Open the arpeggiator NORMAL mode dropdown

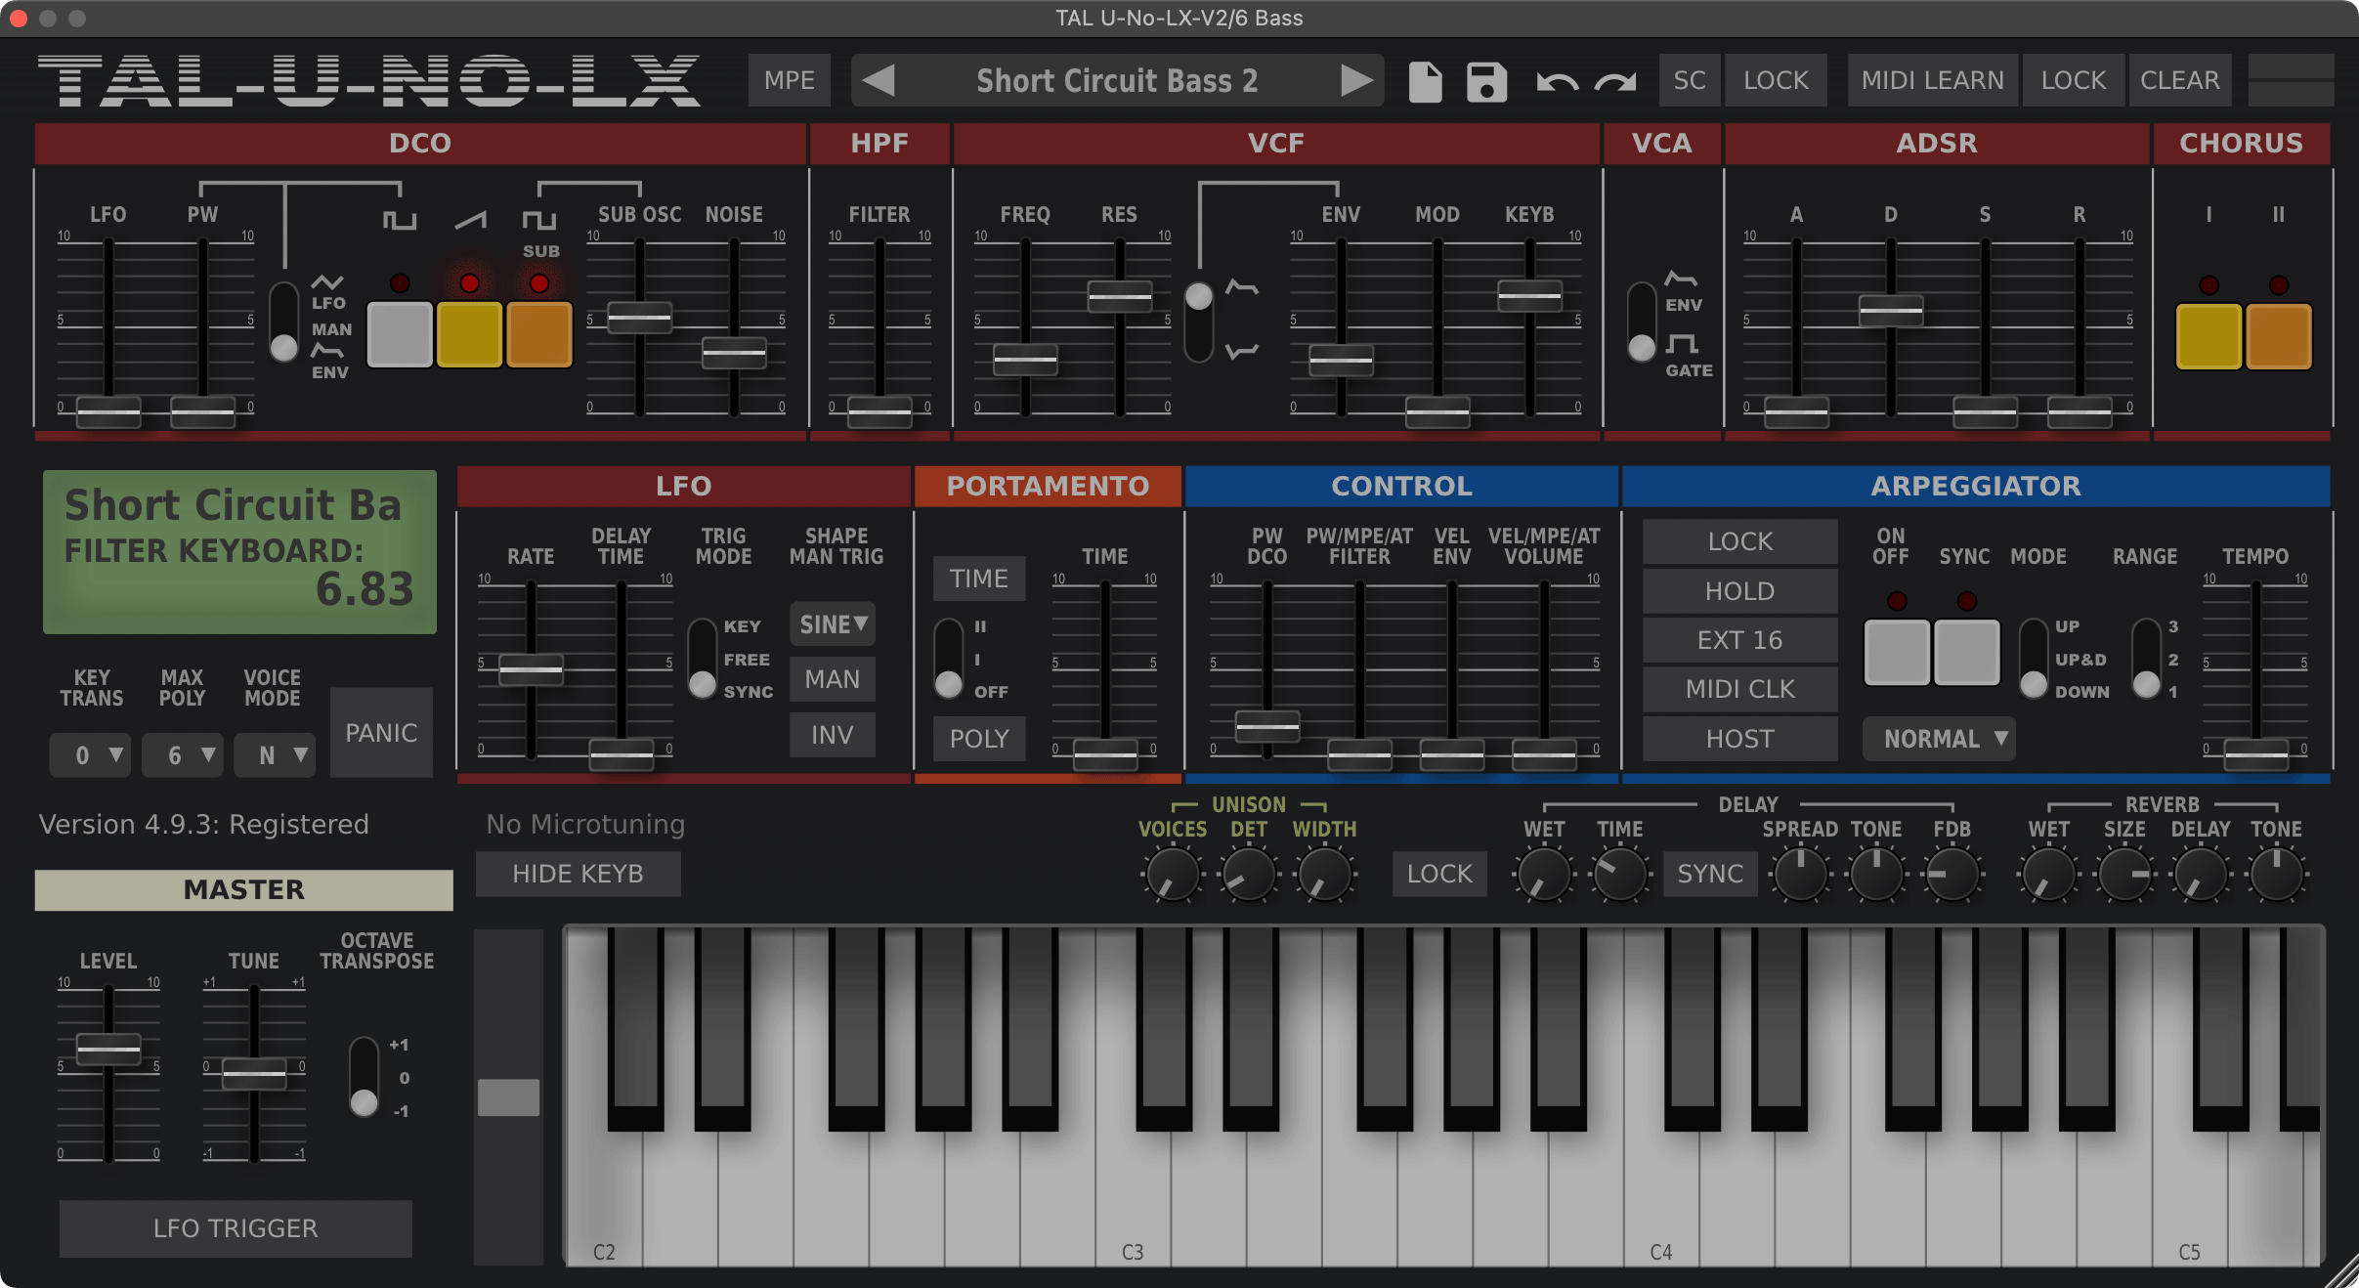coord(1939,739)
